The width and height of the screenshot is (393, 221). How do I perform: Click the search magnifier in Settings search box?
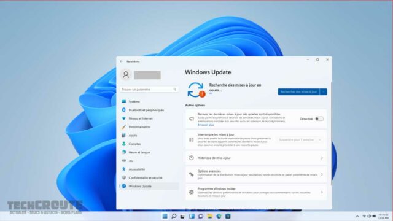174,90
